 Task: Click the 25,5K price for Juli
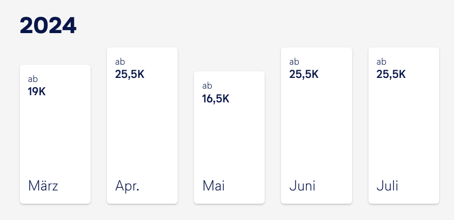pyautogui.click(x=391, y=74)
